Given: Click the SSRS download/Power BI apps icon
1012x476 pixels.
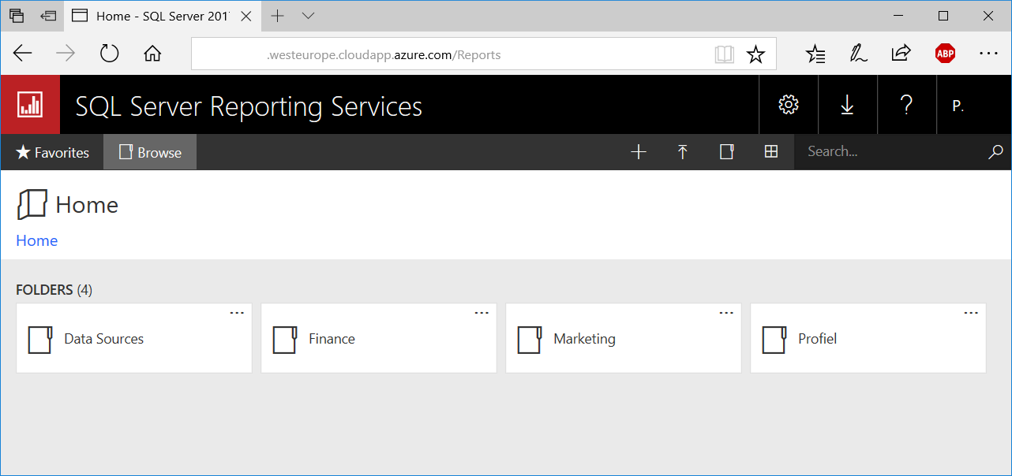Looking at the screenshot, I should [847, 104].
